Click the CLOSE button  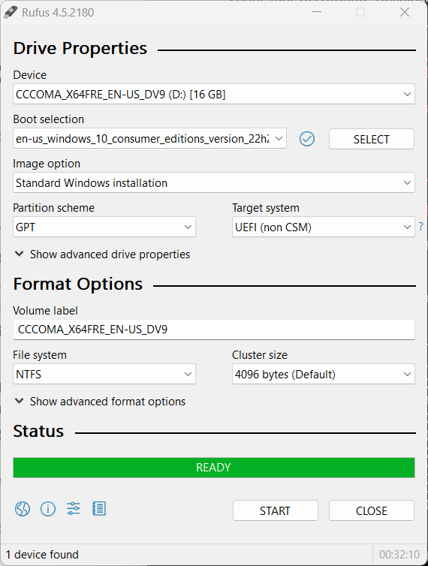(371, 510)
